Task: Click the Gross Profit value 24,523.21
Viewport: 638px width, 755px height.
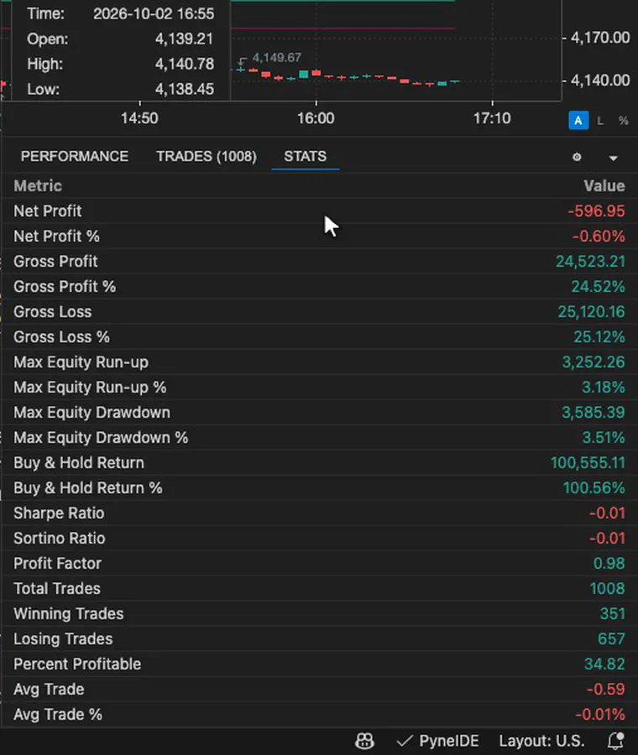Action: pos(590,262)
